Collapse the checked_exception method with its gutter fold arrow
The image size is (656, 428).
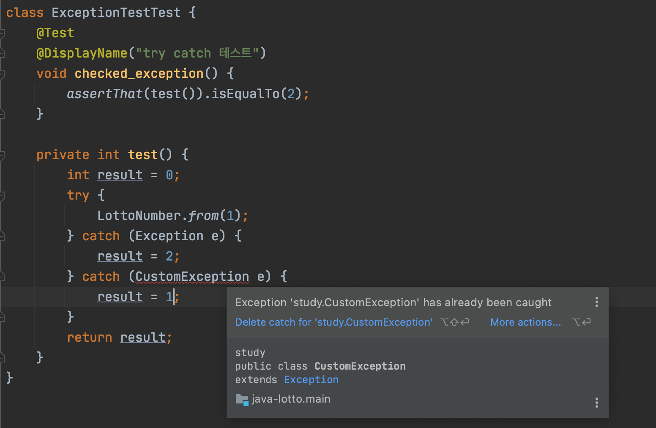pyautogui.click(x=2, y=73)
